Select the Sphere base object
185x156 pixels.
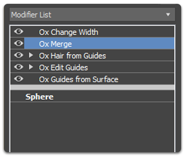tap(39, 97)
